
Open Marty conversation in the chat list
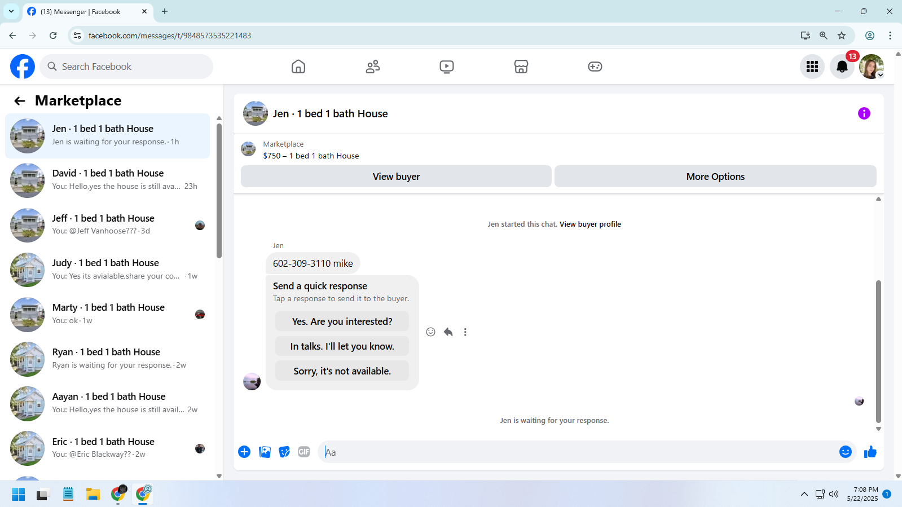(107, 314)
